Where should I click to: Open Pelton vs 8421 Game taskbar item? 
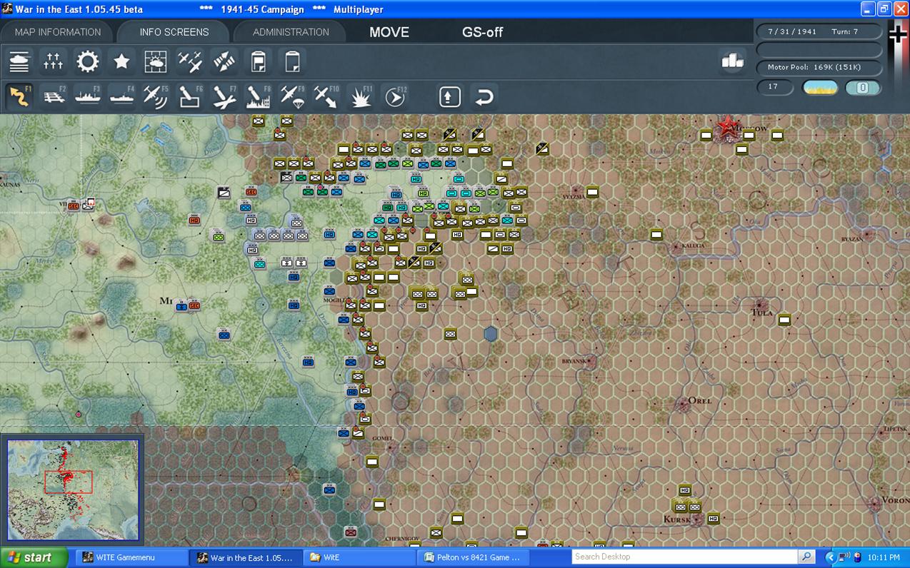(473, 557)
